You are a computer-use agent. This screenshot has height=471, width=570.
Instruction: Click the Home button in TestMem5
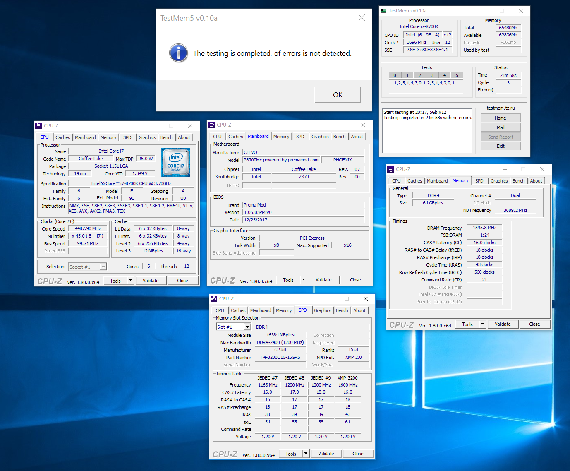pos(500,118)
